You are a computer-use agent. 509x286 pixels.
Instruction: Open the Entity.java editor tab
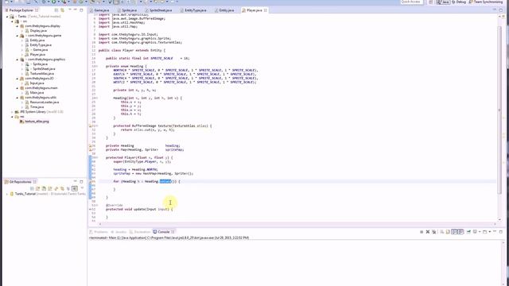coord(224,10)
